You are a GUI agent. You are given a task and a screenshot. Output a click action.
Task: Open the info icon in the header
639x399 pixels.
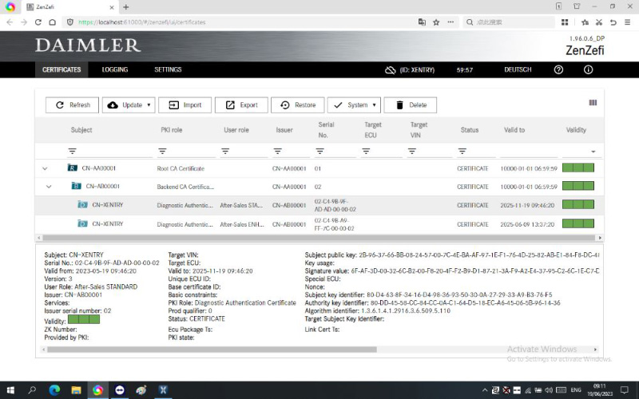[x=589, y=70]
